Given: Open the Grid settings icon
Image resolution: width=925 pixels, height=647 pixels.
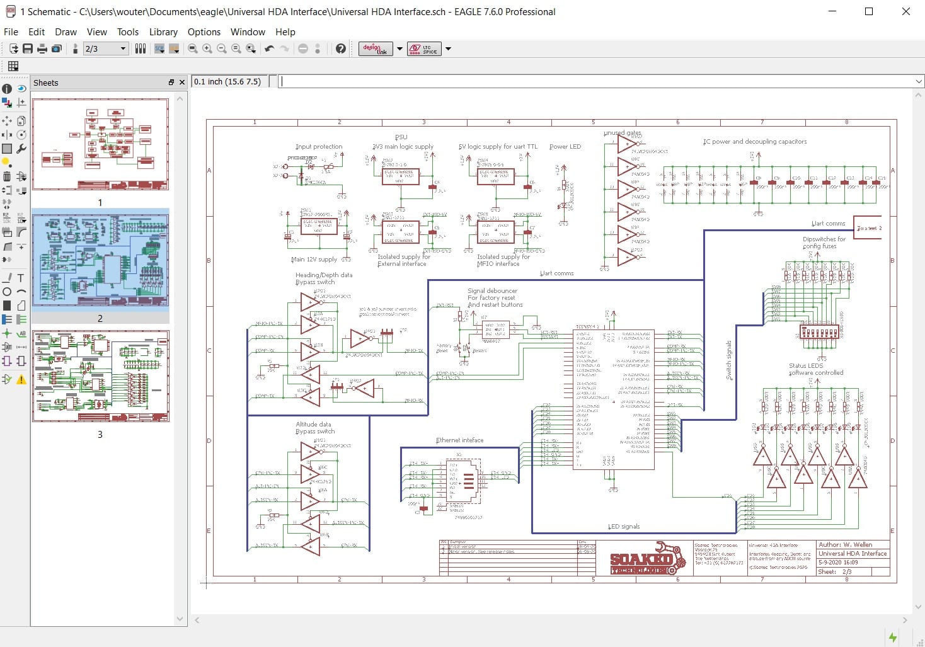Looking at the screenshot, I should (13, 66).
